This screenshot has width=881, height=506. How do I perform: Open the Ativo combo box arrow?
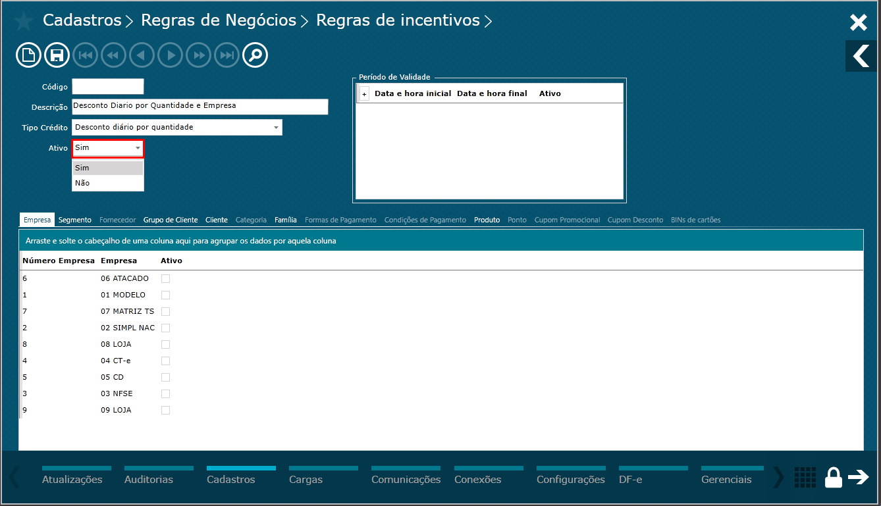[x=138, y=148]
